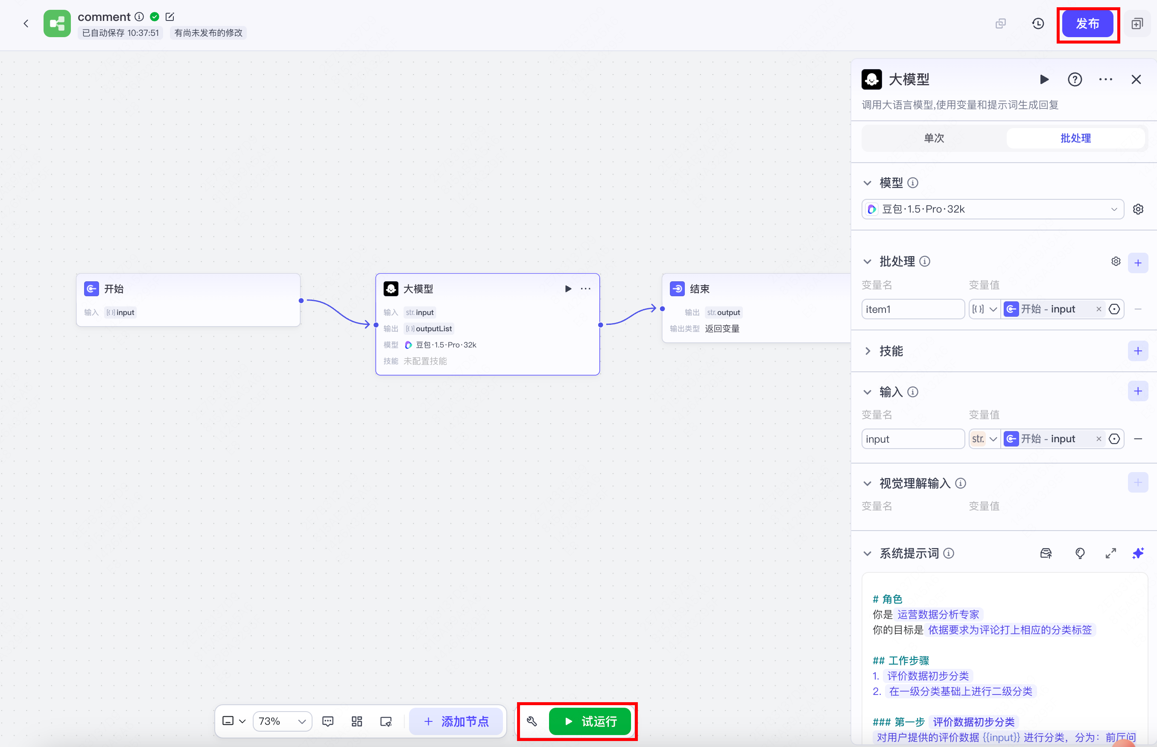
Task: Collapse the 模型 section
Action: pos(868,183)
